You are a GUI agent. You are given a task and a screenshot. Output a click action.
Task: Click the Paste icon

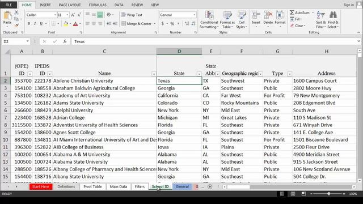(7, 16)
